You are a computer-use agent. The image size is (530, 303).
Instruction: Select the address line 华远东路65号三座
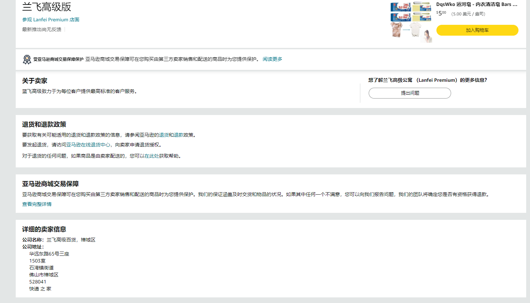pyautogui.click(x=49, y=254)
